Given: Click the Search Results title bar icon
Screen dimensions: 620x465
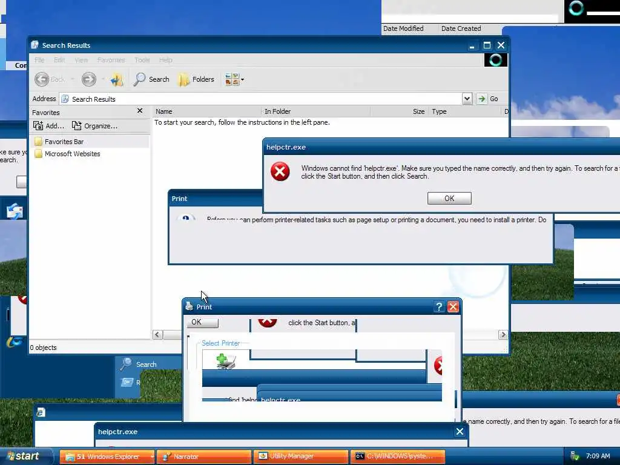Looking at the screenshot, I should (x=35, y=45).
